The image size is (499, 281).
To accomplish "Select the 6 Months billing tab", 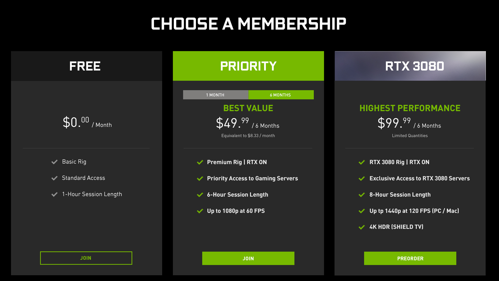I will click(281, 95).
